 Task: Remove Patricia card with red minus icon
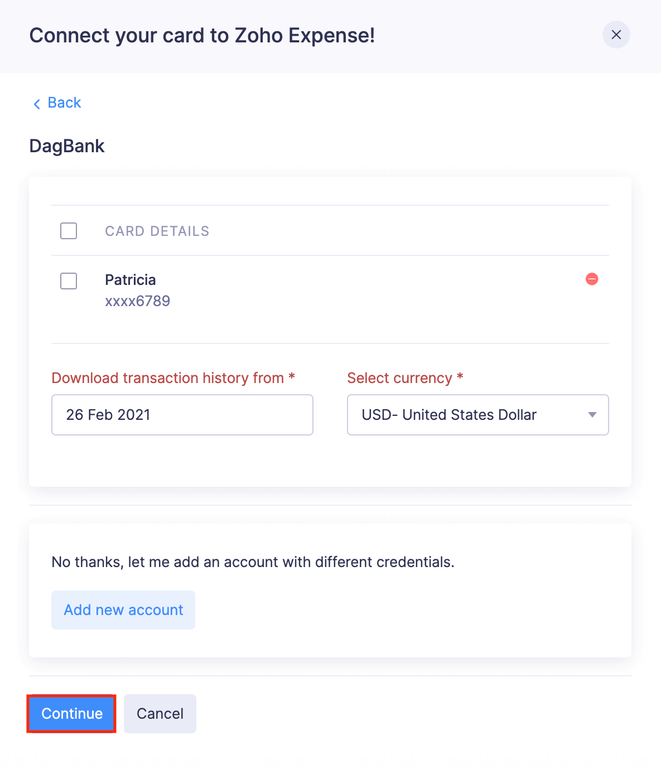[x=592, y=279]
